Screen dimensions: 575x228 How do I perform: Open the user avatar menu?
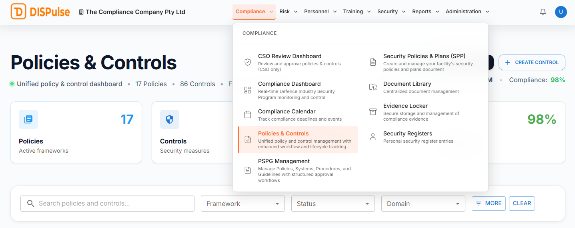coord(561,12)
